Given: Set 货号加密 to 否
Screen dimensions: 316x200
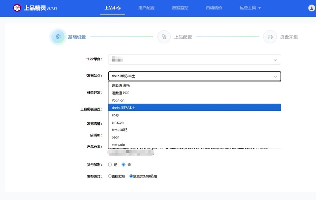Looking at the screenshot, I should 123,164.
